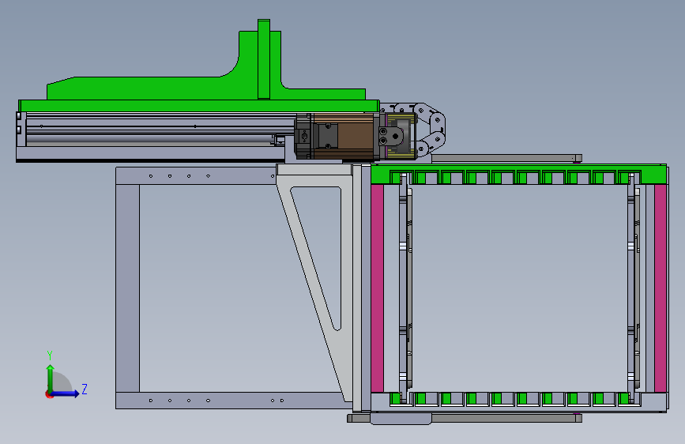The height and width of the screenshot is (444, 685).
Task: Select the tall green upright plate on top
Action: 264,59
